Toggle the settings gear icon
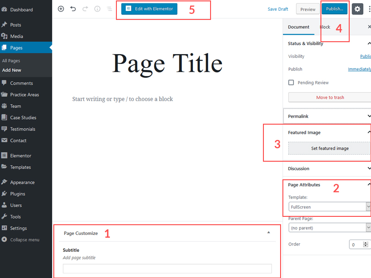Image resolution: width=371 pixels, height=278 pixels. click(357, 9)
